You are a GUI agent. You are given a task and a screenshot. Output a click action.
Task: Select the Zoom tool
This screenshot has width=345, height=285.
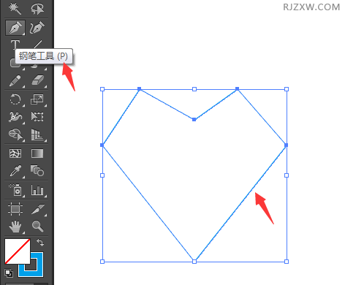coord(37,227)
